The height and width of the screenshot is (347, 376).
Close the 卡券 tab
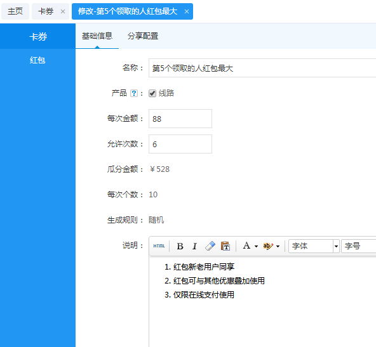click(63, 11)
